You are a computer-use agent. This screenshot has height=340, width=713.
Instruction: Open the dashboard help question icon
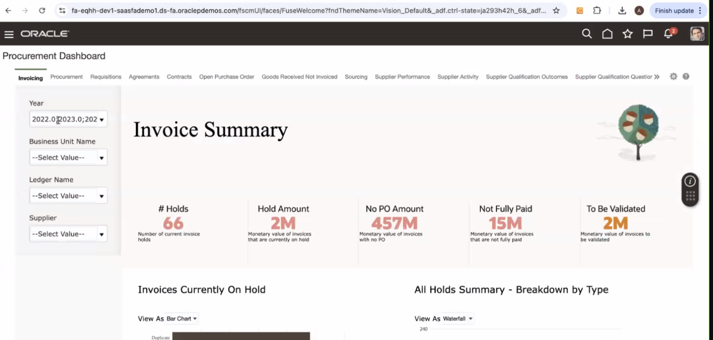click(x=686, y=77)
